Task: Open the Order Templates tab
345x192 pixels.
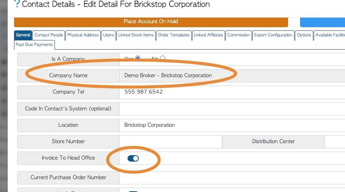Action: click(173, 35)
